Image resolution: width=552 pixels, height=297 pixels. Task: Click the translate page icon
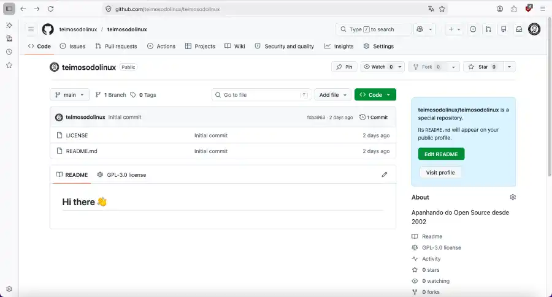pos(431,9)
